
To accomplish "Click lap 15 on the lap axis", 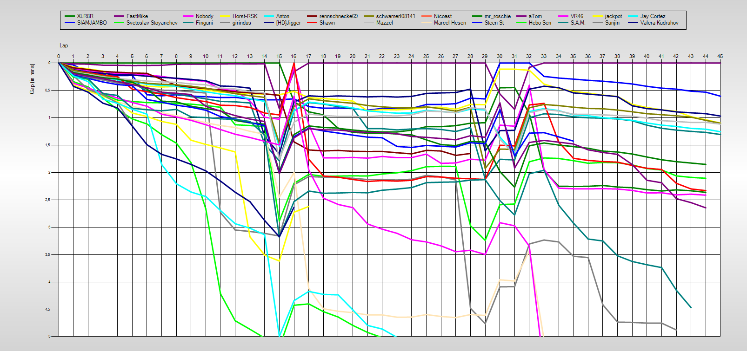I will (279, 56).
